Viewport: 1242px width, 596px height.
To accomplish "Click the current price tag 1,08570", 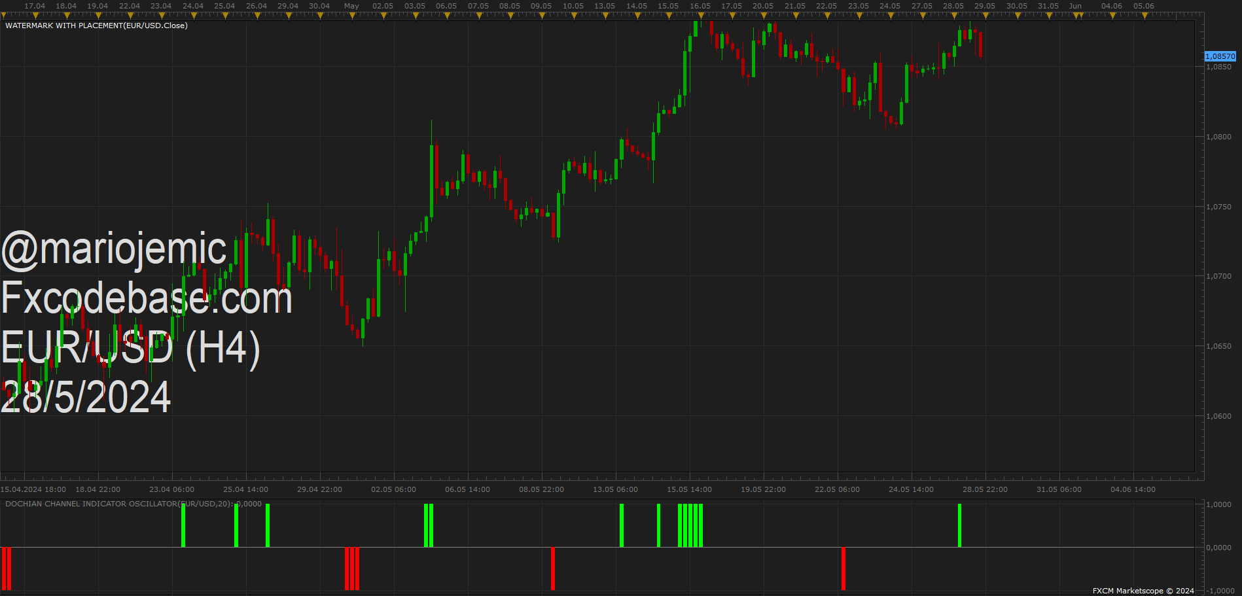I will point(1220,56).
